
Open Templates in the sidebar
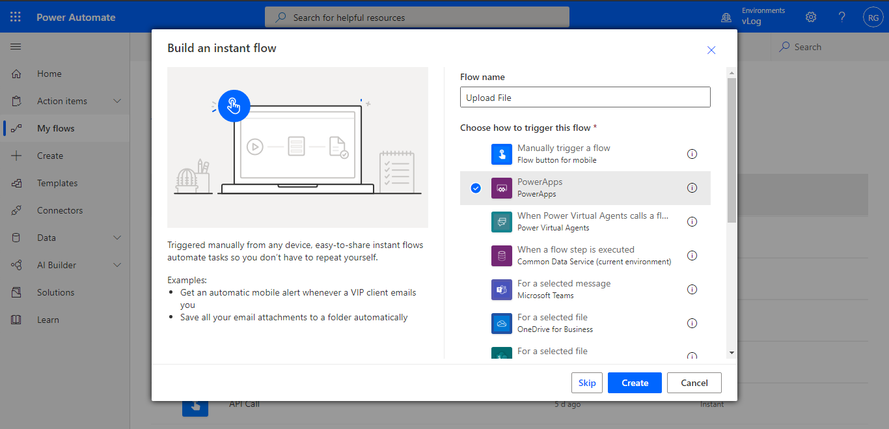point(57,183)
